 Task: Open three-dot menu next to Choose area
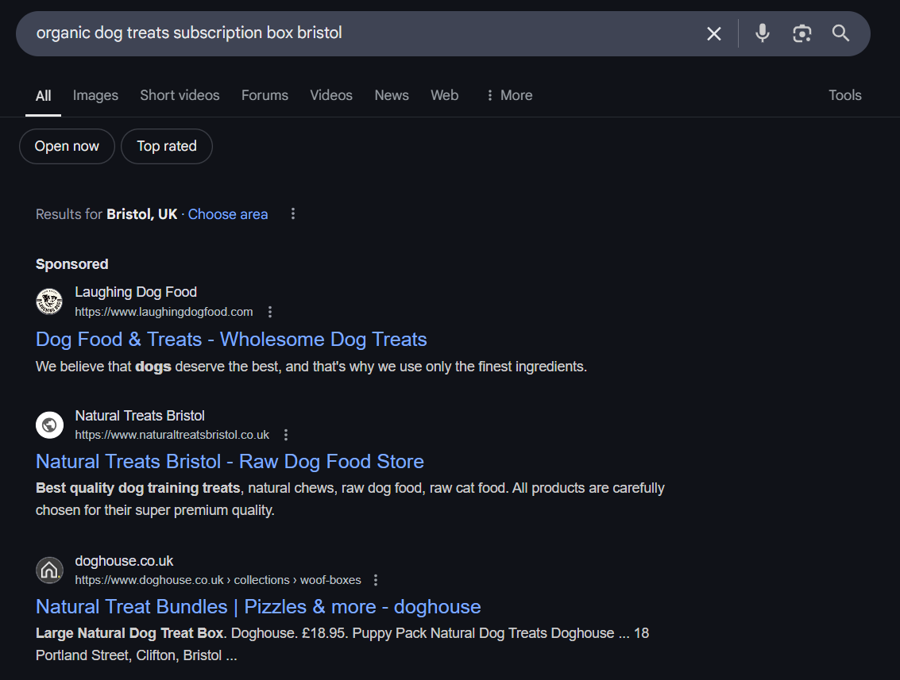293,214
